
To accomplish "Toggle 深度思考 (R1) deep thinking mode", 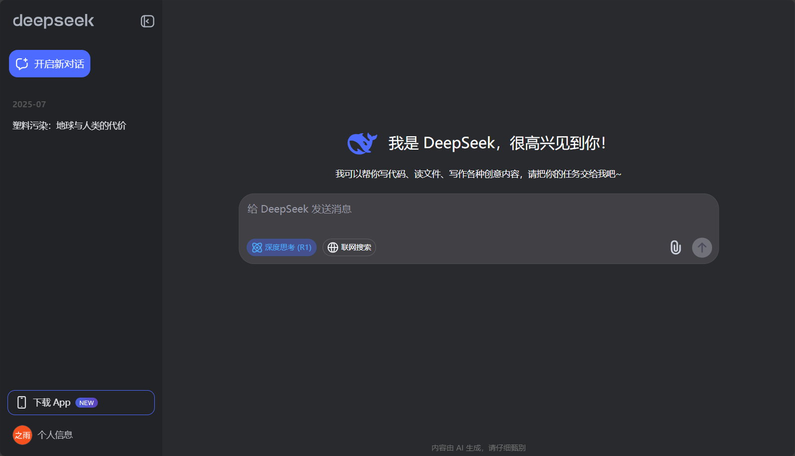I will [282, 247].
